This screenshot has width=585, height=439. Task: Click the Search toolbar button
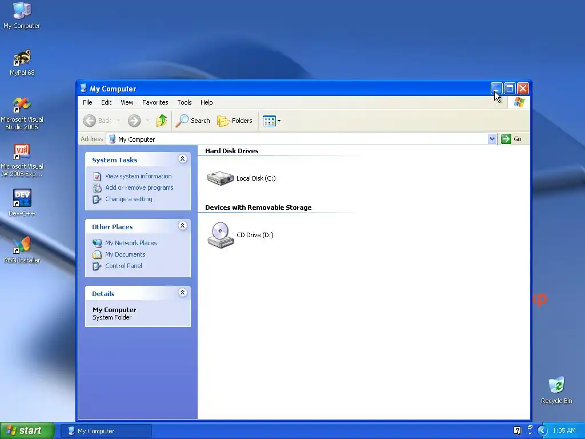coord(193,121)
